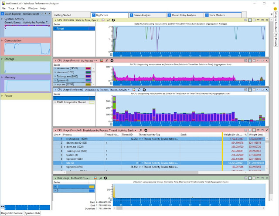Toggle graph and table view in Disk Usage
Viewport: 279px width, 216px height.
click(x=246, y=178)
